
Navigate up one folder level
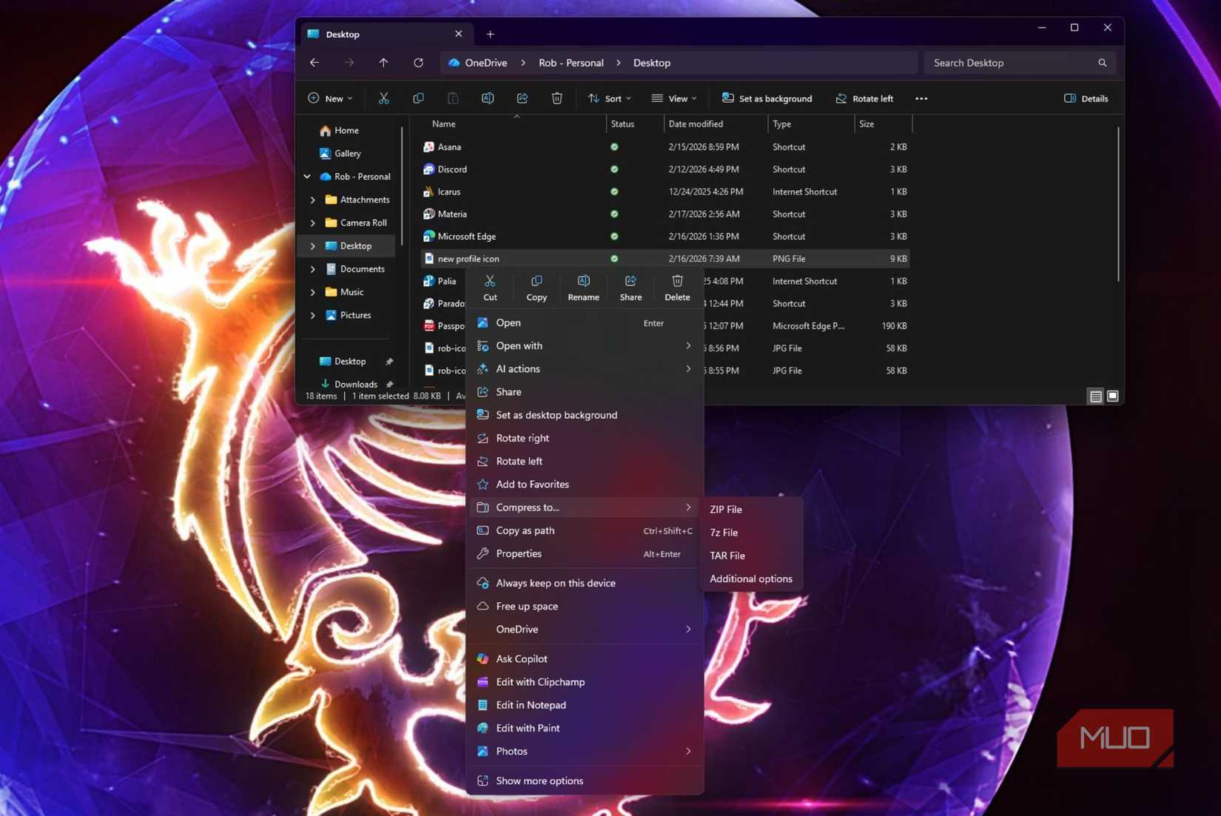coord(383,63)
